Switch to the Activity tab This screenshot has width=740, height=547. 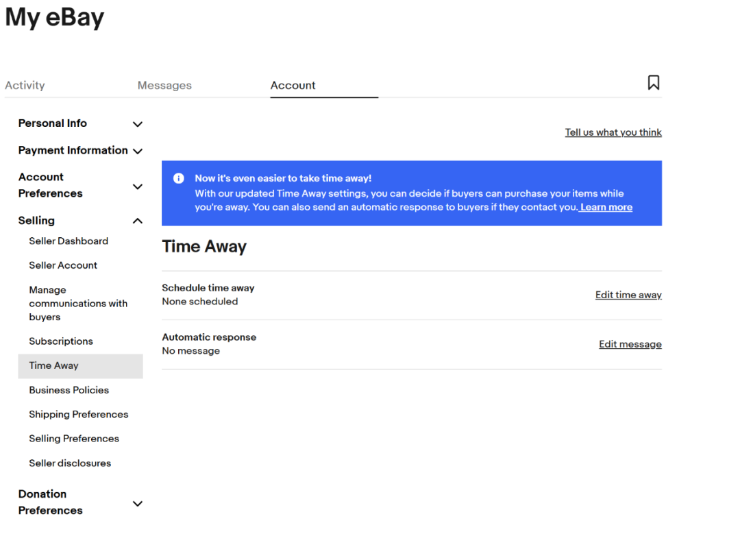(x=25, y=86)
